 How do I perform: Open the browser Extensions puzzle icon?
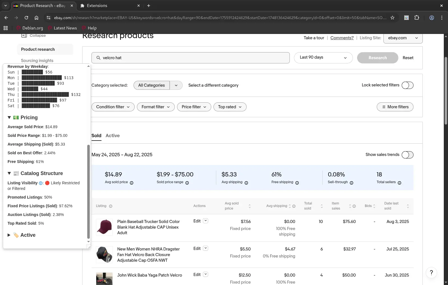coord(417,18)
